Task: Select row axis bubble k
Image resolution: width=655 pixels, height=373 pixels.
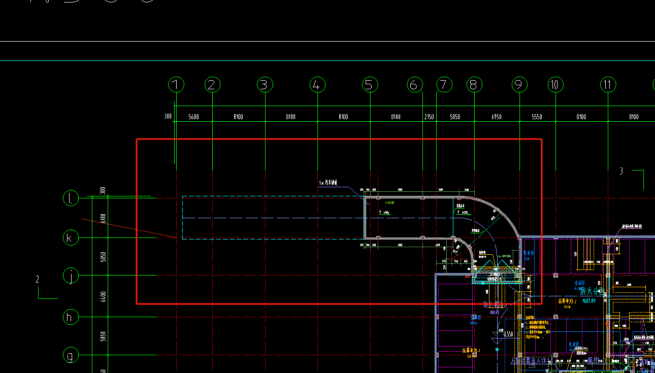Action: point(71,238)
